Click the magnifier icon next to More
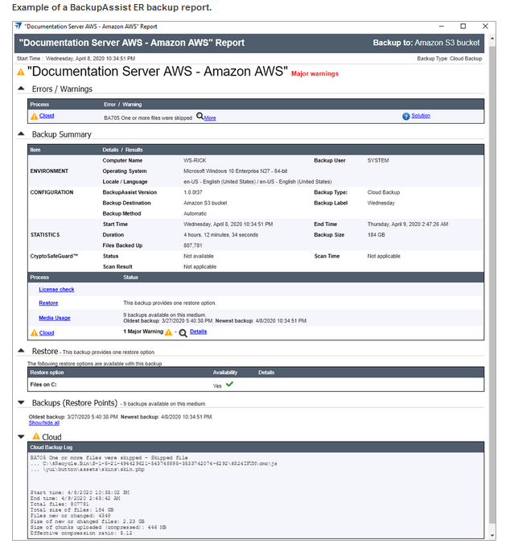This screenshot has height=552, width=510. (199, 117)
